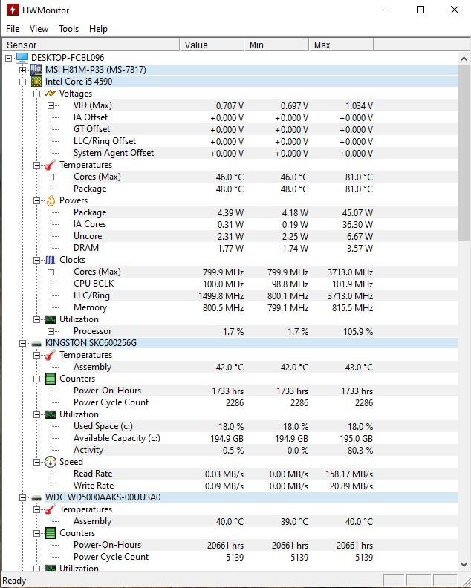Click the HWMonitor lightning app icon
This screenshot has width=471, height=588.
(x=13, y=10)
